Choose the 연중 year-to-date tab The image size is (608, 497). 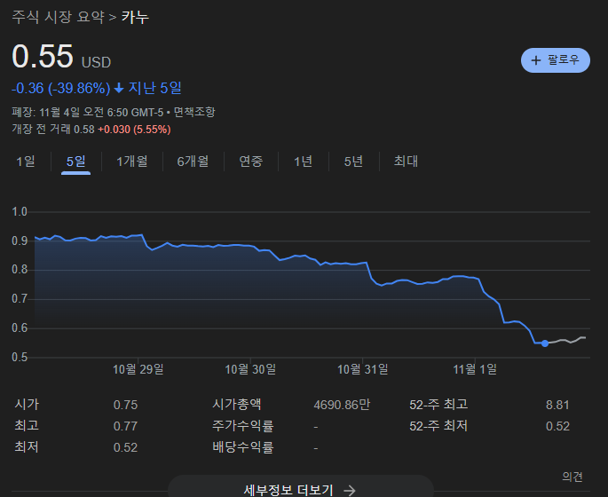(251, 161)
